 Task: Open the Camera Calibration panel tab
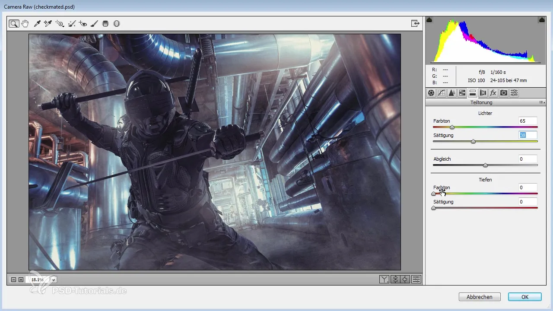point(504,93)
